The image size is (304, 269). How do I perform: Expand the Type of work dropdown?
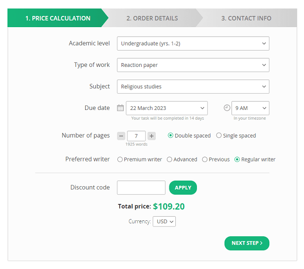(x=193, y=65)
